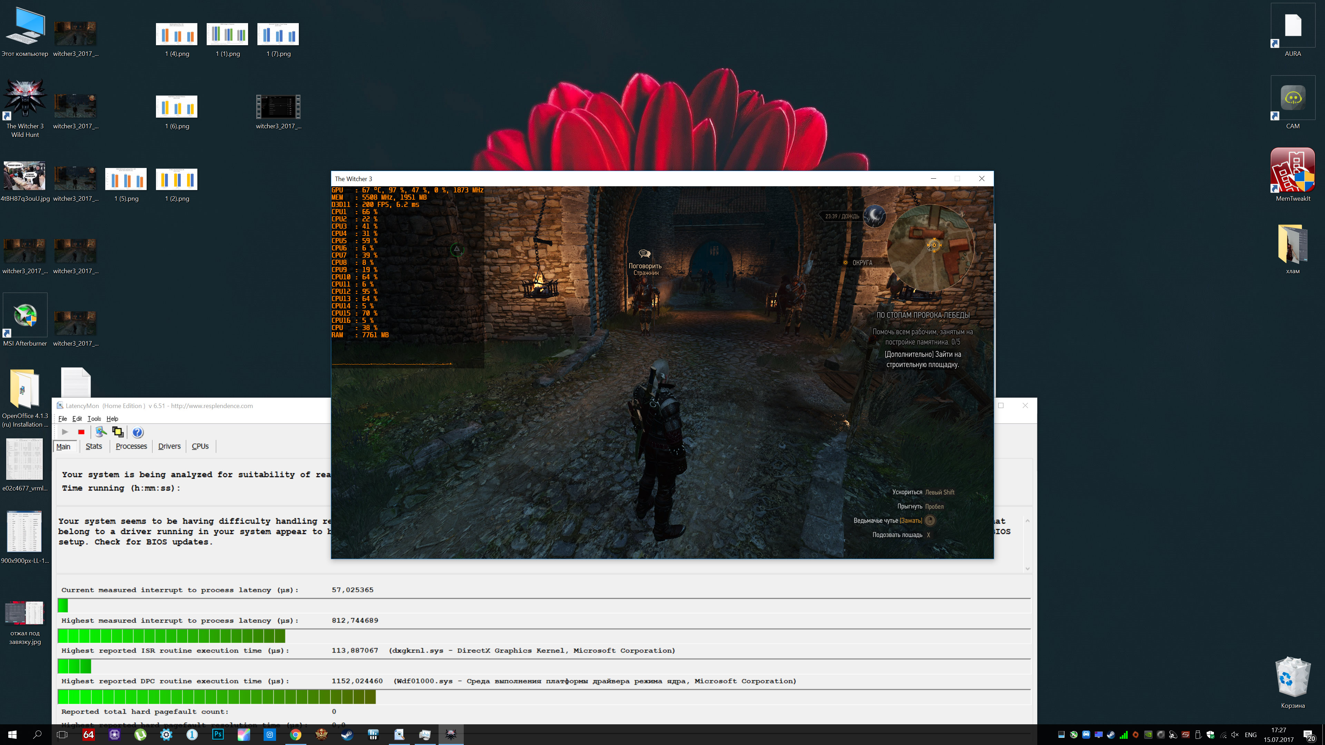Open the Windows Start menu

pyautogui.click(x=12, y=734)
